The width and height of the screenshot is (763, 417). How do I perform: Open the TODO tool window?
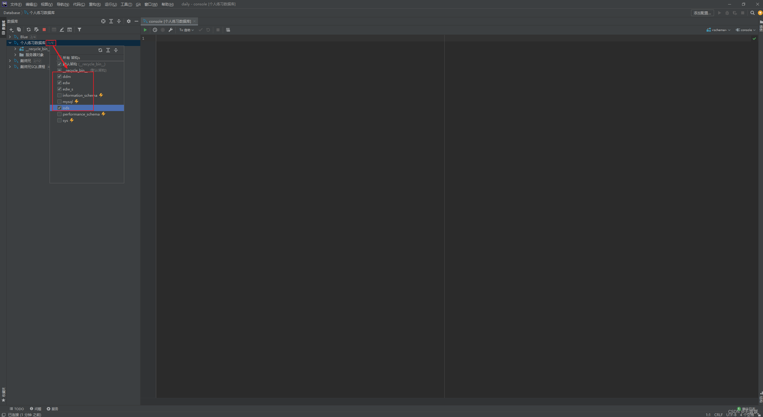pyautogui.click(x=17, y=409)
